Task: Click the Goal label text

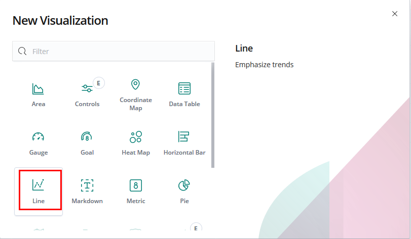Action: tap(87, 153)
